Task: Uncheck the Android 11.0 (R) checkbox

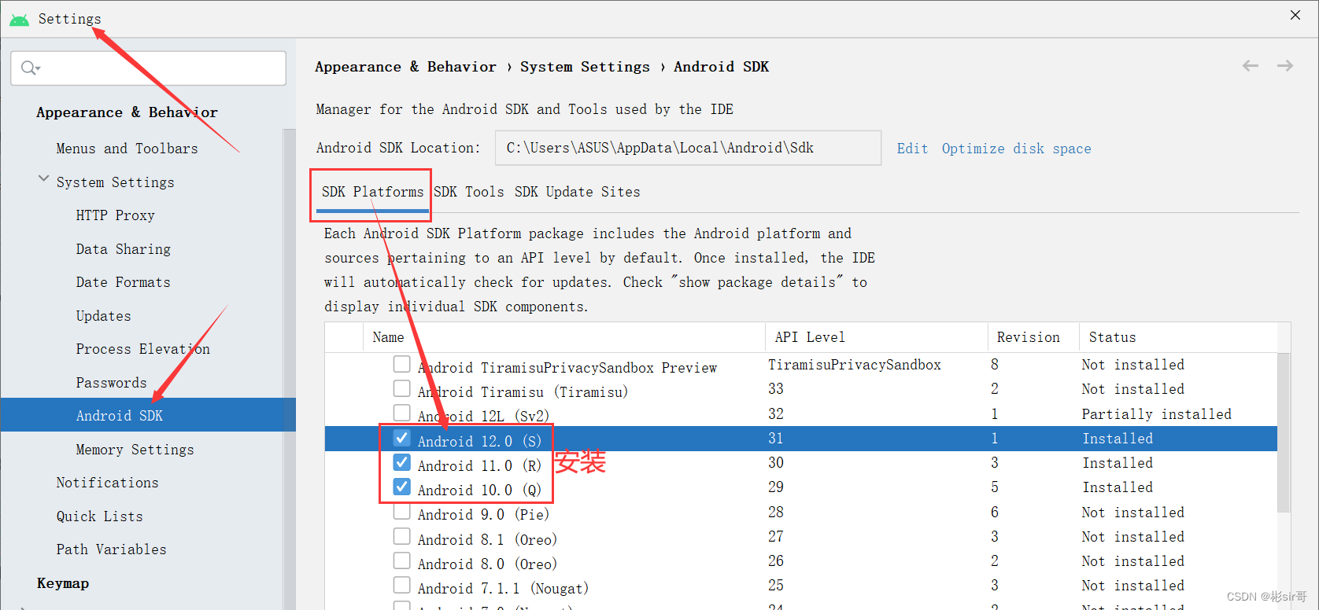Action: tap(402, 462)
